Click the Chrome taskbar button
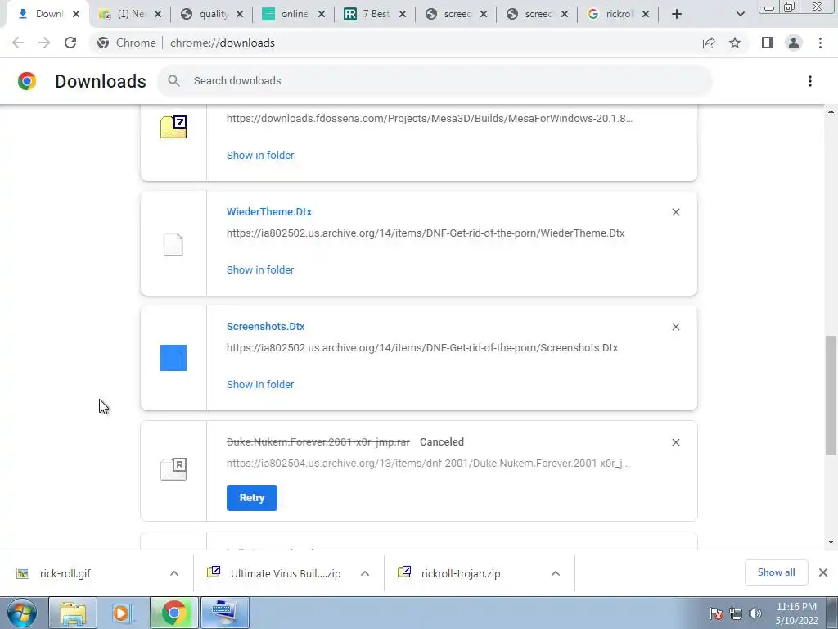Screen dimensions: 838x629 click(173, 613)
